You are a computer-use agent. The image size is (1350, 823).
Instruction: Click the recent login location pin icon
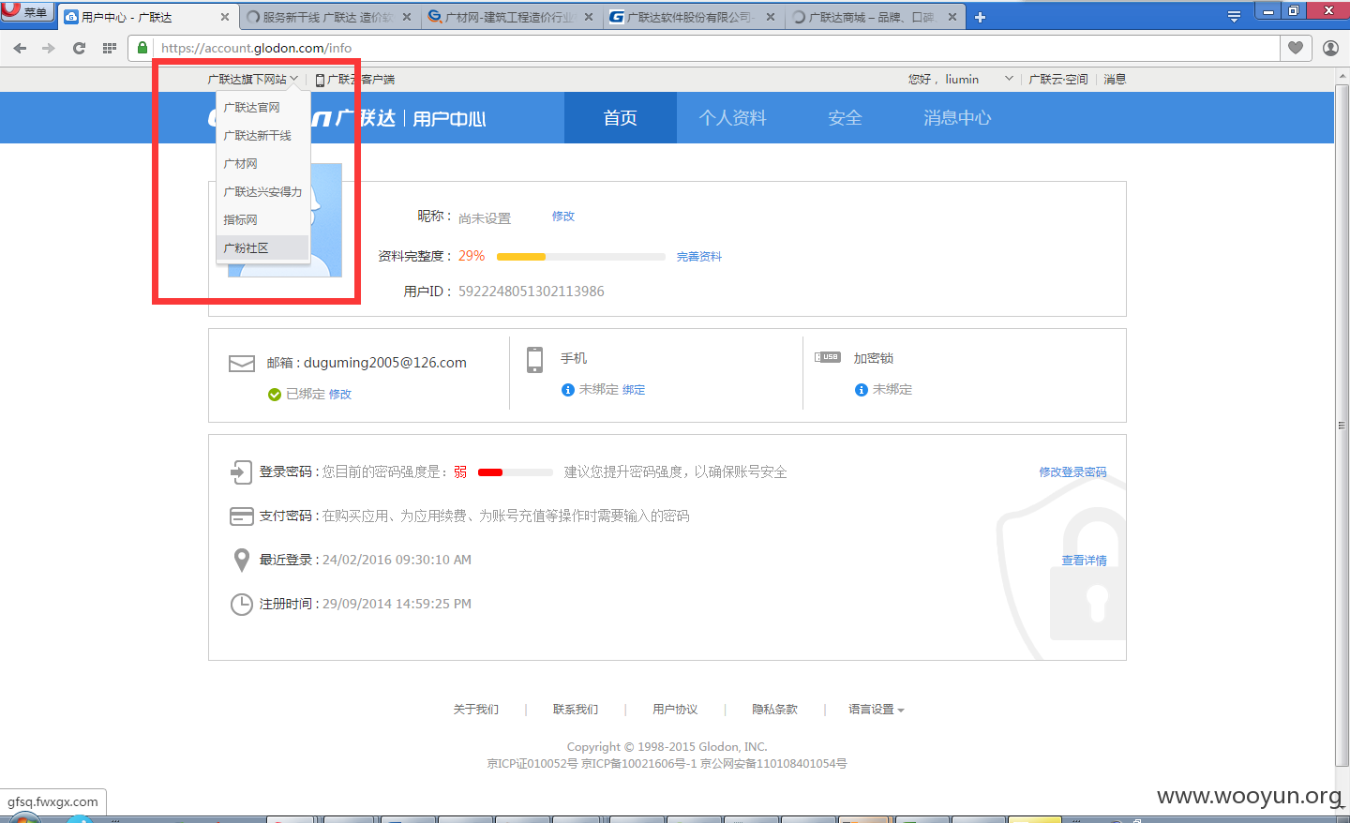tap(241, 561)
